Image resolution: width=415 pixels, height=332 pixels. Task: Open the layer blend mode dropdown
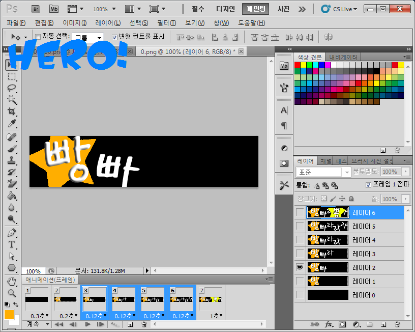click(x=323, y=172)
